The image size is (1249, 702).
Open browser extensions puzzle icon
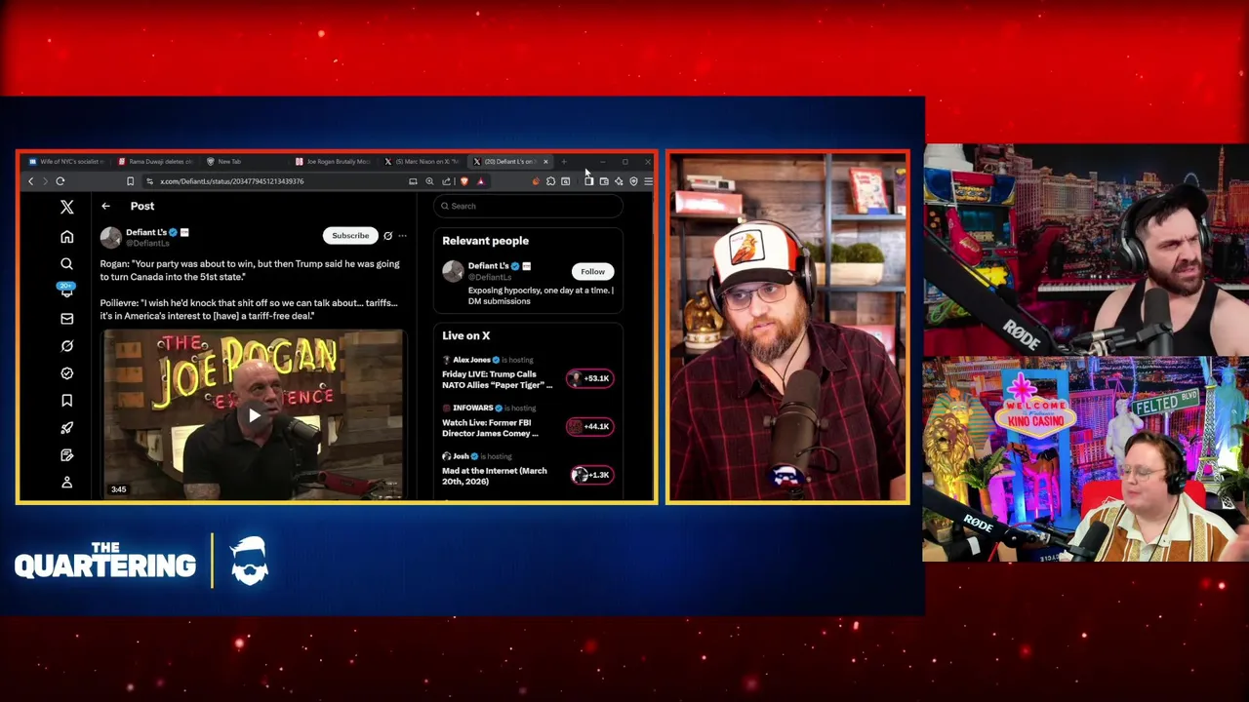[551, 181]
